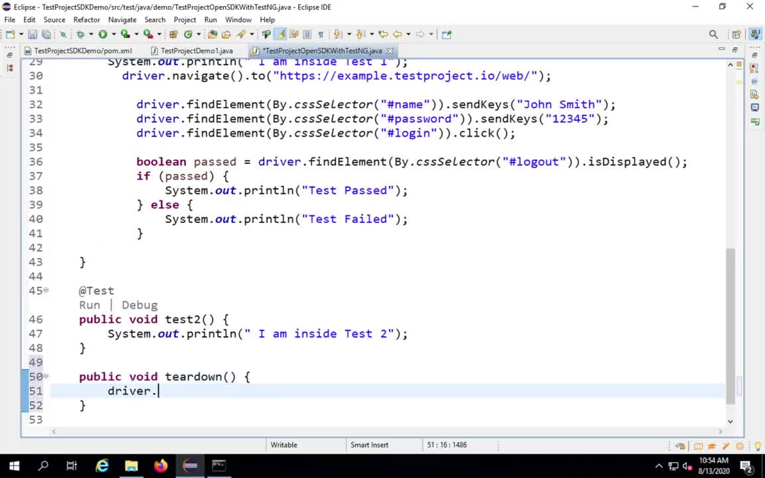Viewport: 765px width, 478px height.
Task: Collapse the fold marker on line 50
Action: pyautogui.click(x=46, y=376)
